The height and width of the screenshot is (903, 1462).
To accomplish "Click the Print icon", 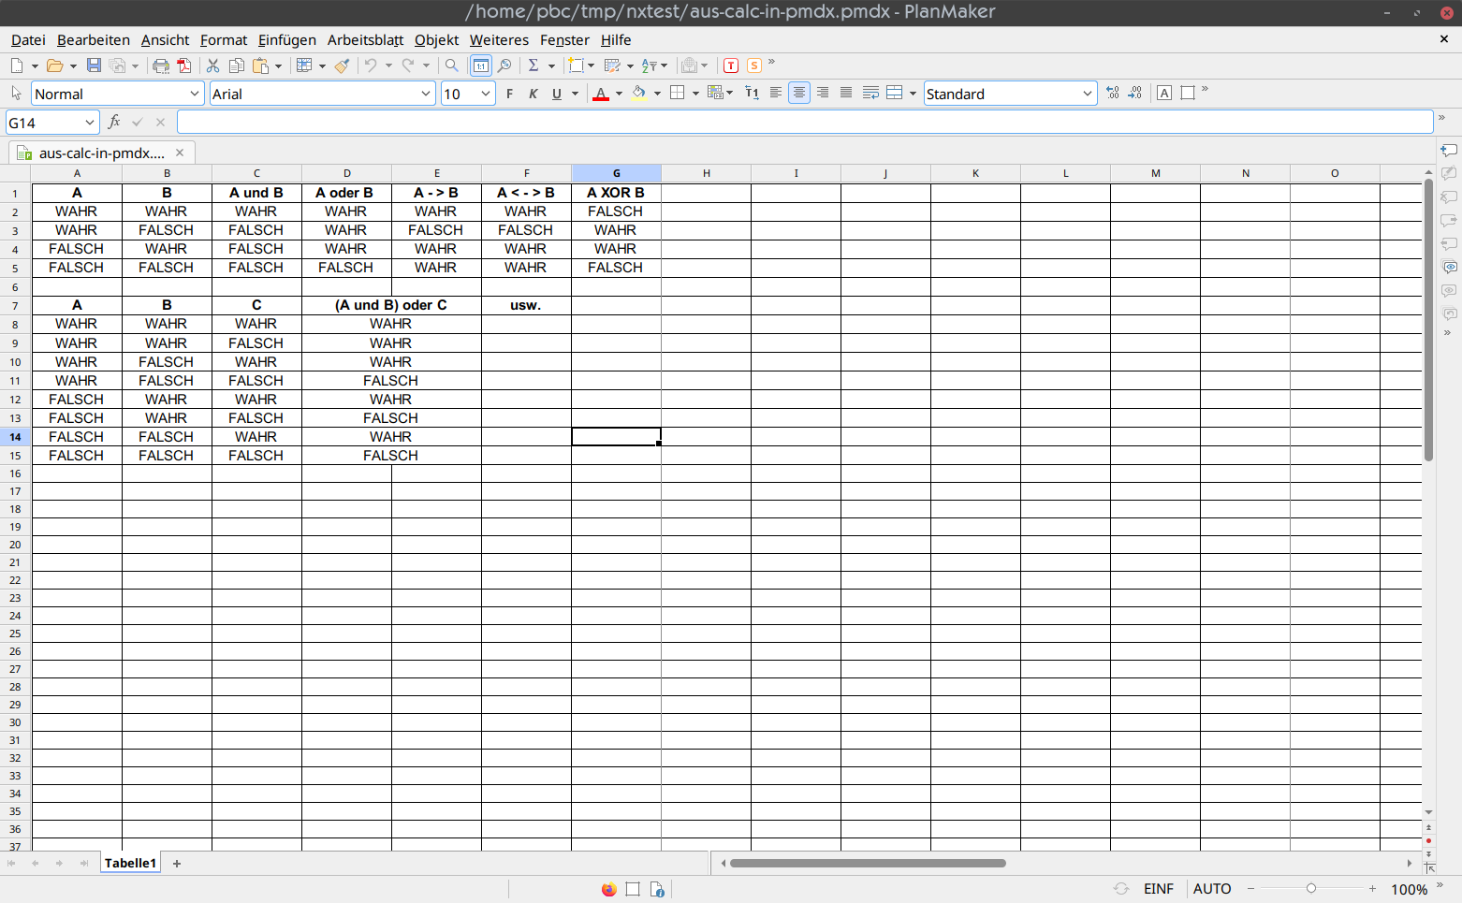I will point(161,66).
